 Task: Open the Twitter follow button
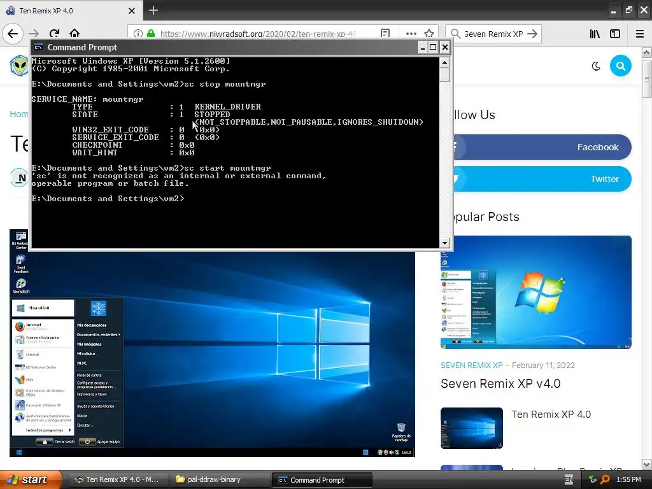(542, 179)
